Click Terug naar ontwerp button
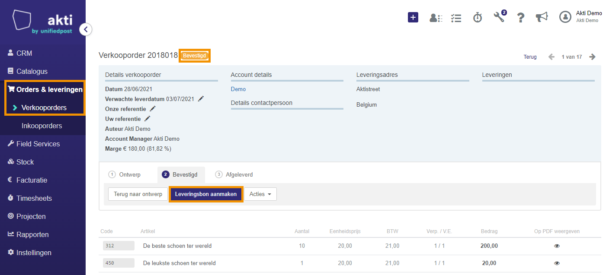The width and height of the screenshot is (606, 275). pos(138,194)
